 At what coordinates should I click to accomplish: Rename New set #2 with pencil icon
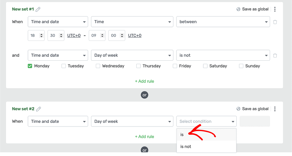pos(38,109)
